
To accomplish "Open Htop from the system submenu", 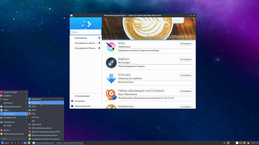I will [34, 110].
